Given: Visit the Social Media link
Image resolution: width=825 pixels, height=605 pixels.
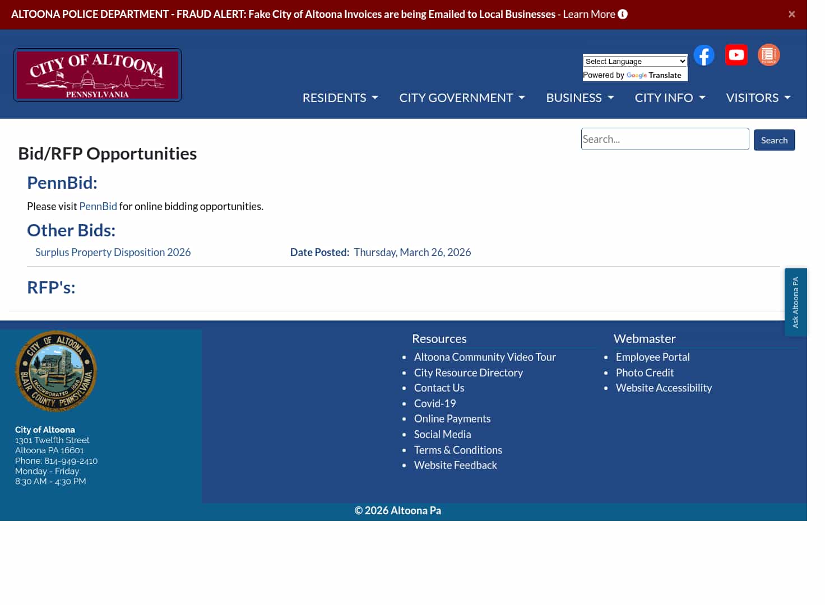Looking at the screenshot, I should coord(442,434).
